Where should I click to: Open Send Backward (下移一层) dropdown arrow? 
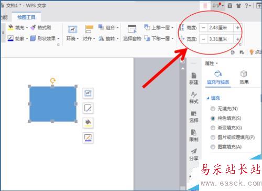172,38
